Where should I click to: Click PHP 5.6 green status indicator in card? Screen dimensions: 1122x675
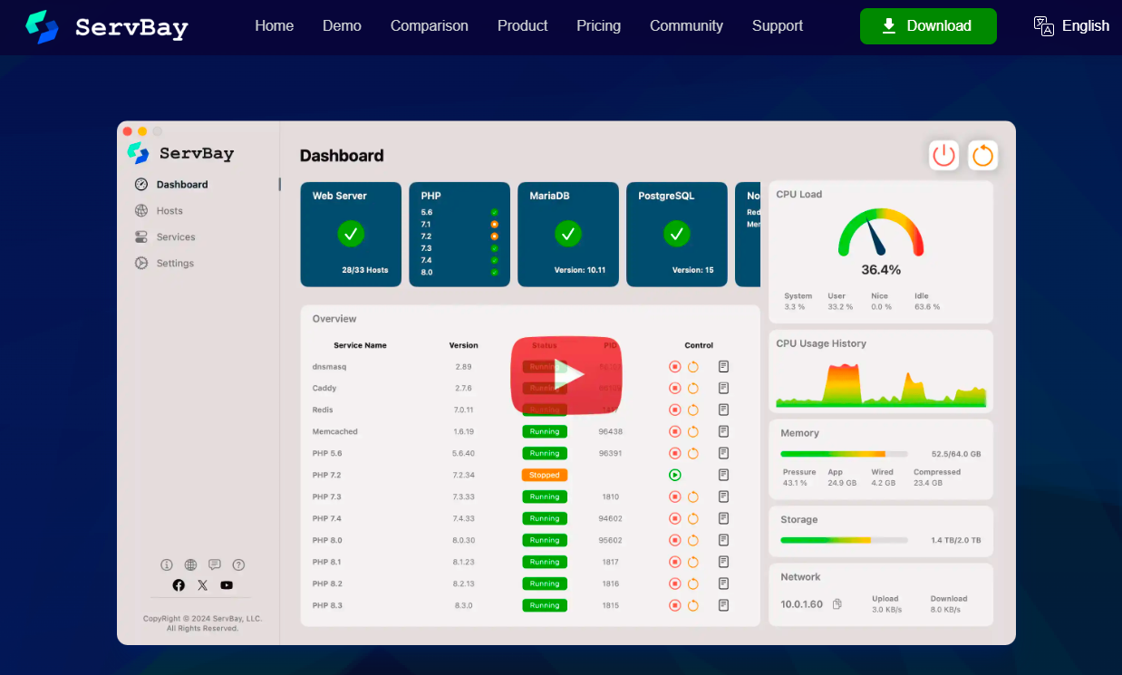tap(494, 212)
